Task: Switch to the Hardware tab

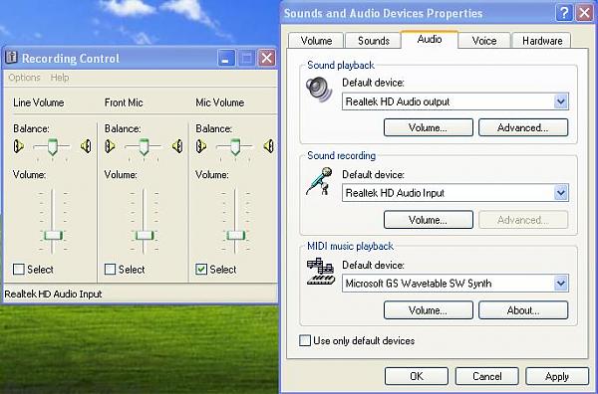Action: 542,41
